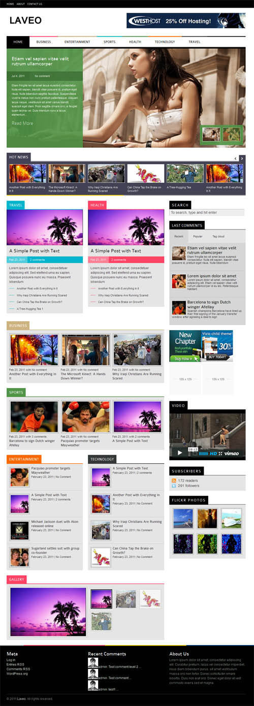This screenshot has height=706, width=254.
Task: Select TECHNOLOGY in the main navigation
Action: tap(165, 42)
